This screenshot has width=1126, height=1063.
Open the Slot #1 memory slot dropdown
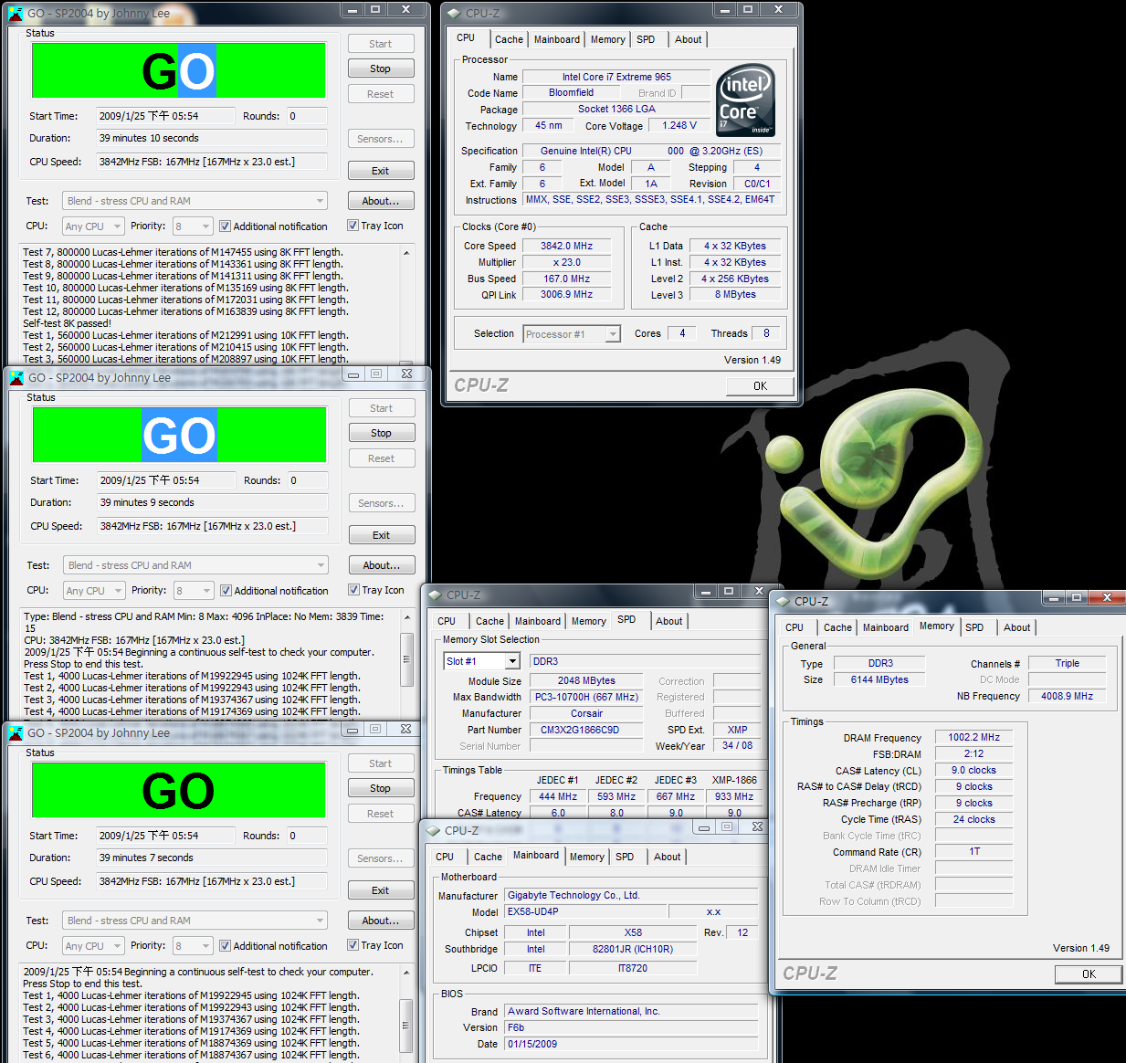coord(512,661)
